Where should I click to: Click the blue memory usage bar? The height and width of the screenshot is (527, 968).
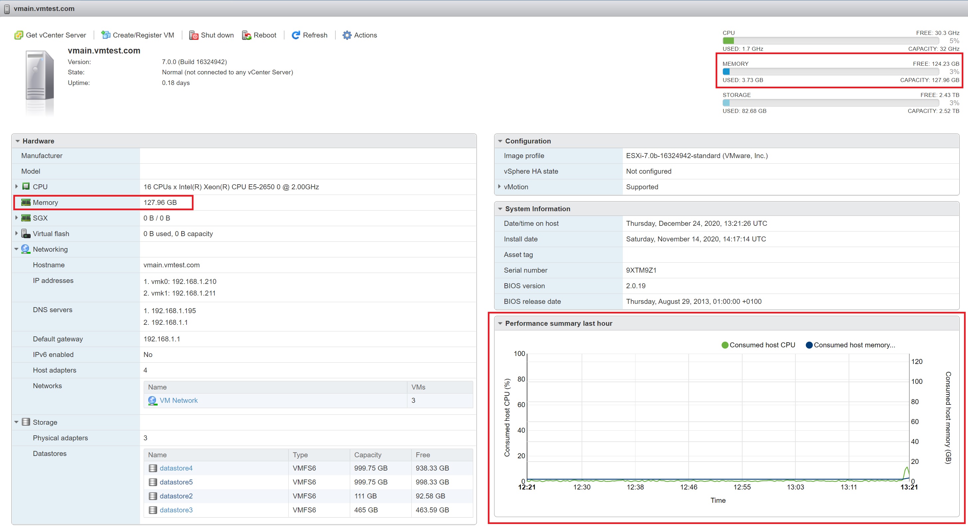726,72
